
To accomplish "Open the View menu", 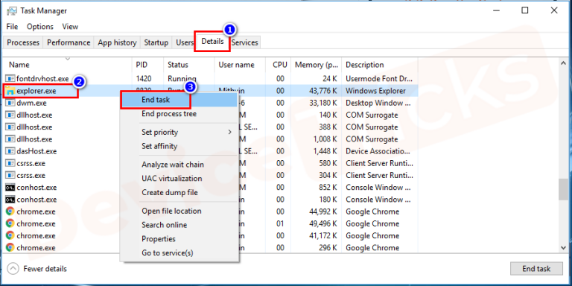I will coord(70,27).
